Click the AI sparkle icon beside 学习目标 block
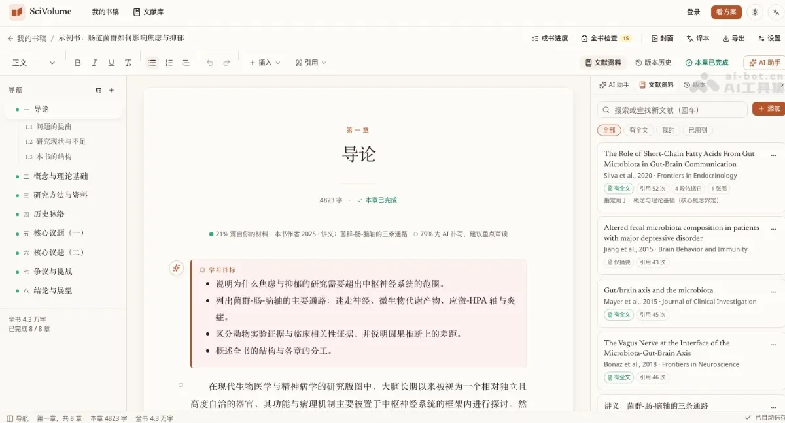 coord(176,268)
